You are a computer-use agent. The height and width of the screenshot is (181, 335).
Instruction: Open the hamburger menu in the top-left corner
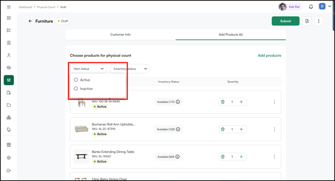click(x=9, y=7)
